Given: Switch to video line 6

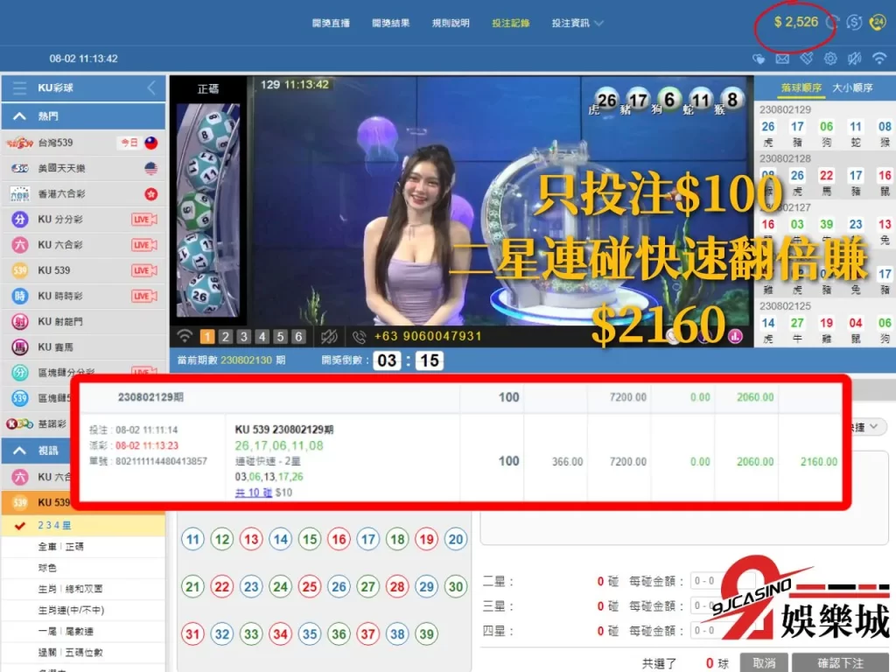Looking at the screenshot, I should (298, 337).
